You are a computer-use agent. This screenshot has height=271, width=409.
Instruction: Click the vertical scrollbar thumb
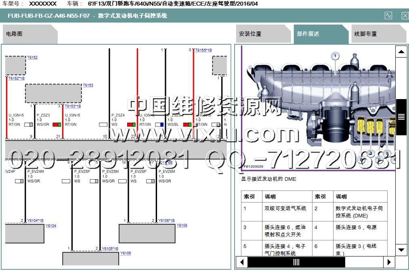[x=401, y=117]
